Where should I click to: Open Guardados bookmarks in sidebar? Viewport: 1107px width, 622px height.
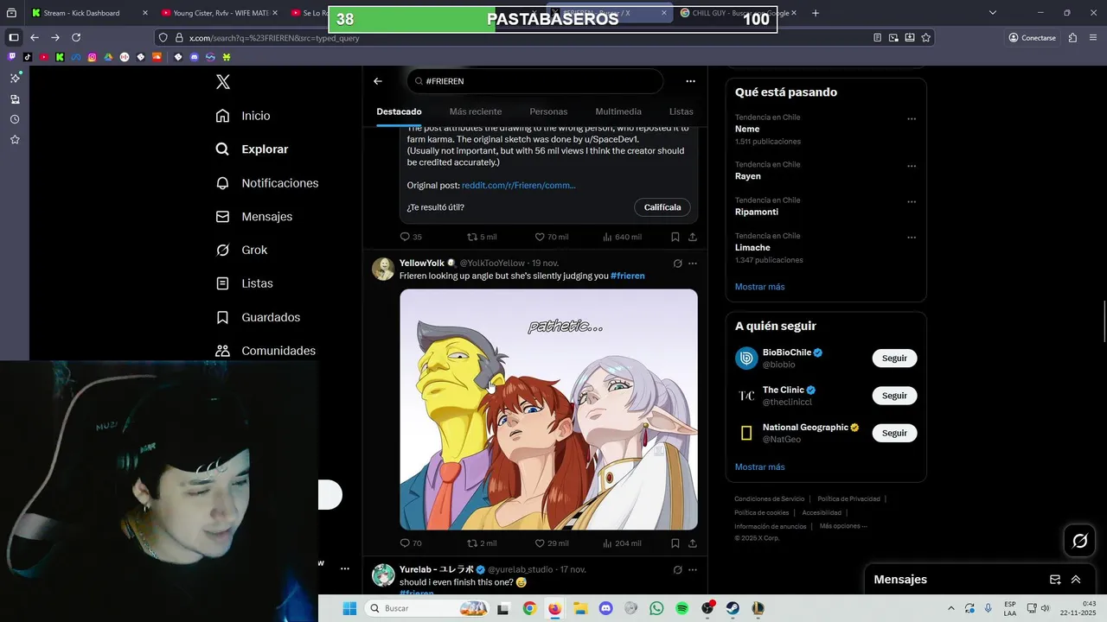(258, 317)
